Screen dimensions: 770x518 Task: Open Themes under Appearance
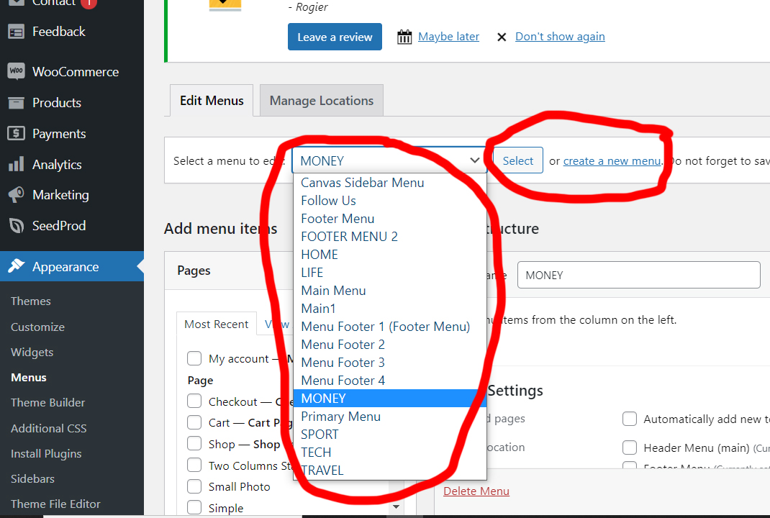[x=30, y=301]
